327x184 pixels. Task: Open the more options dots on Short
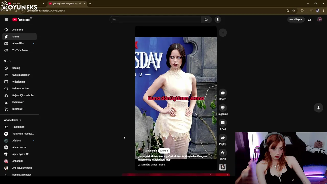pyautogui.click(x=223, y=33)
